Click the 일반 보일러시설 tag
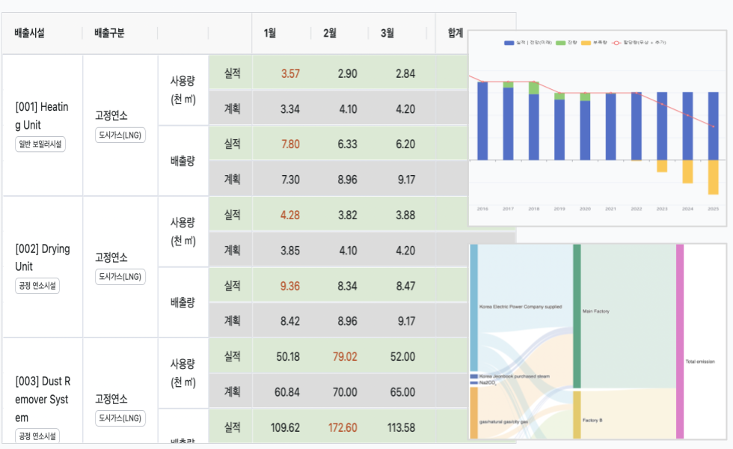Viewport: 733px width, 449px height. coord(40,144)
